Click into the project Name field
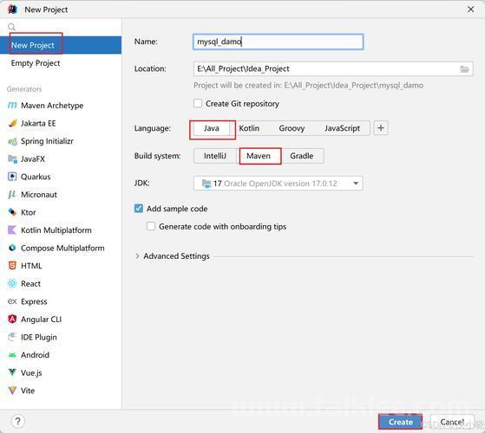 click(x=278, y=42)
